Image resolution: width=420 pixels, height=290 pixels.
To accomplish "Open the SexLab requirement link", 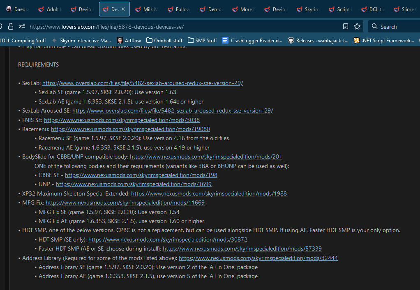I will click(x=143, y=83).
